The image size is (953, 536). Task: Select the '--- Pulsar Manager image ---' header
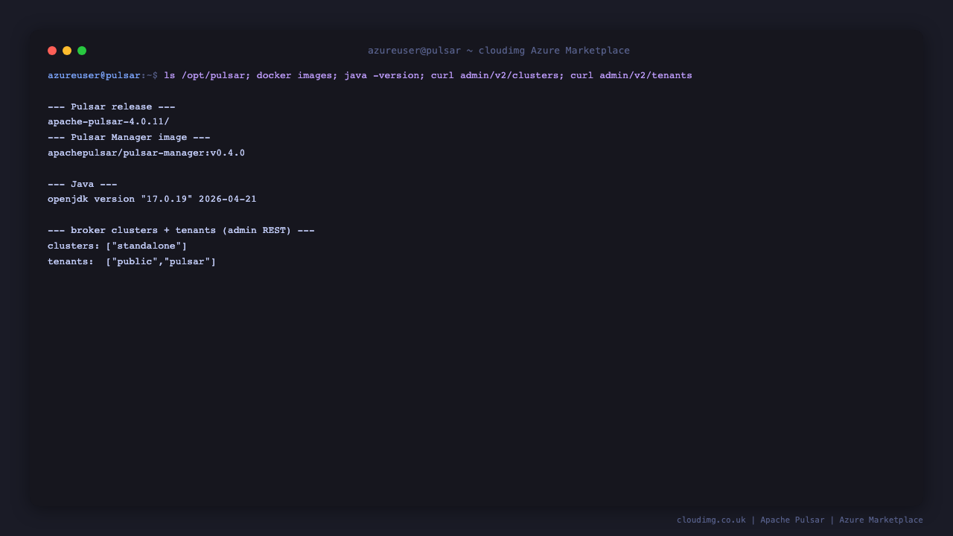click(129, 138)
